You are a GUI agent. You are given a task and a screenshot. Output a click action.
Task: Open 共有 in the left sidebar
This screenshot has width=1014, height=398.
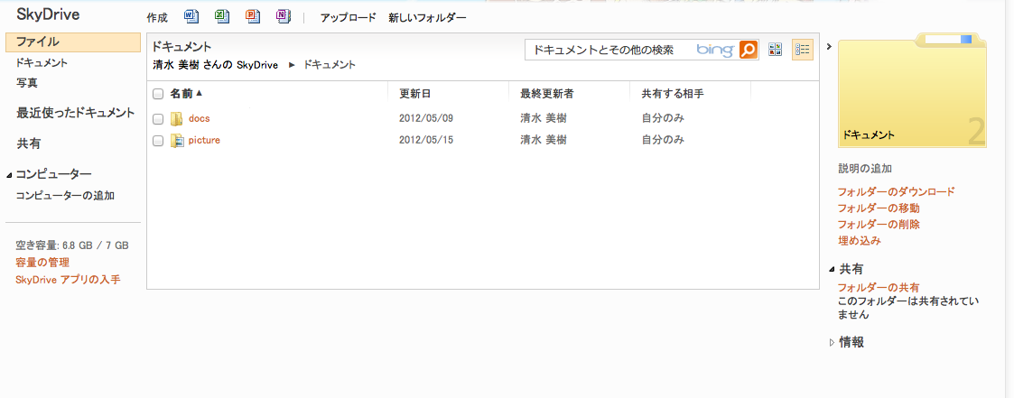click(x=29, y=144)
